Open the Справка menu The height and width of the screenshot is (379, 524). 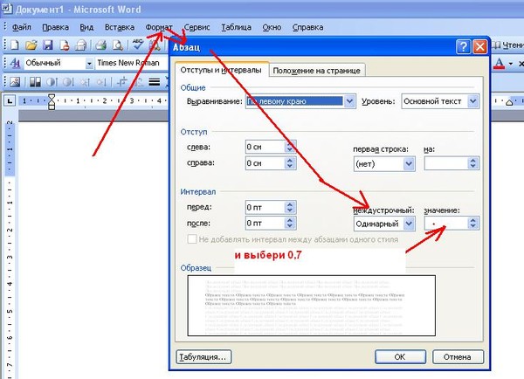tap(307, 27)
